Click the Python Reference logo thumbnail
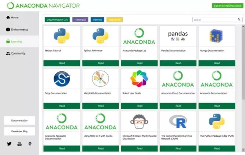The height and width of the screenshot is (155, 245). click(x=101, y=36)
